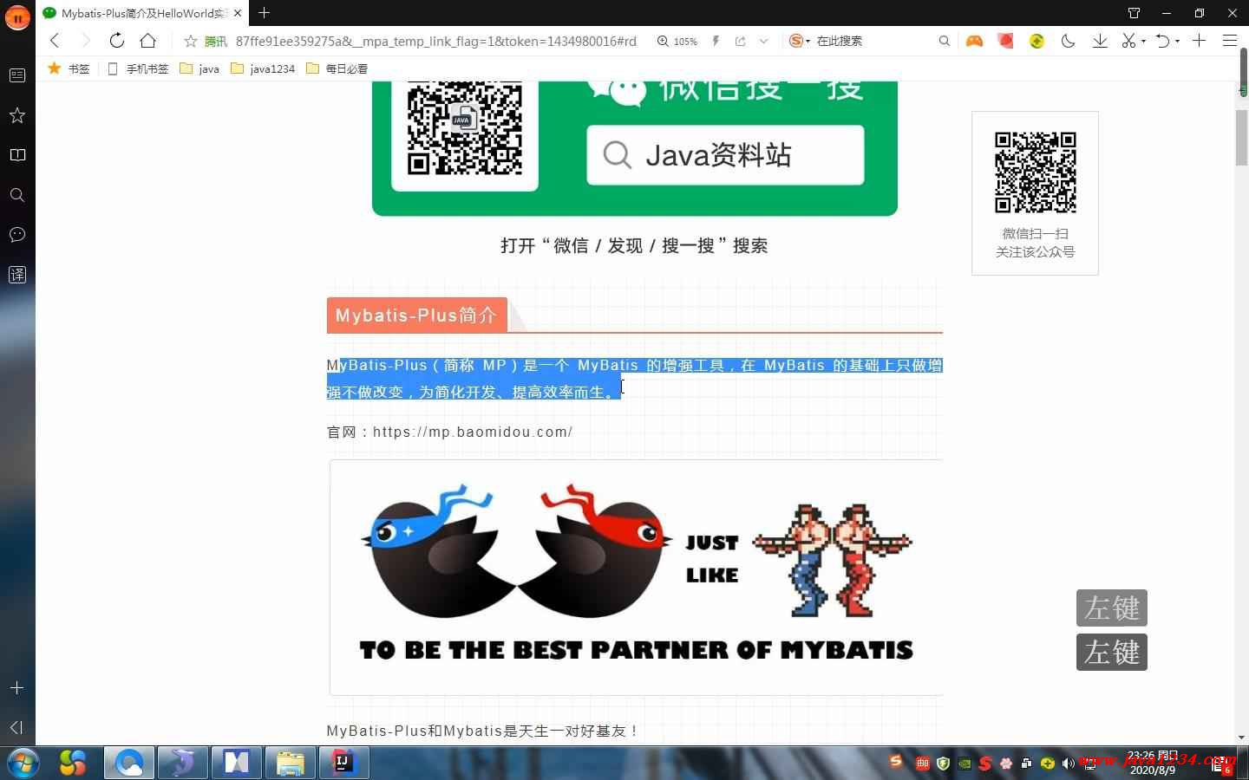Click the Java资料站 search box graphic
The image size is (1249, 780).
pyautogui.click(x=725, y=155)
